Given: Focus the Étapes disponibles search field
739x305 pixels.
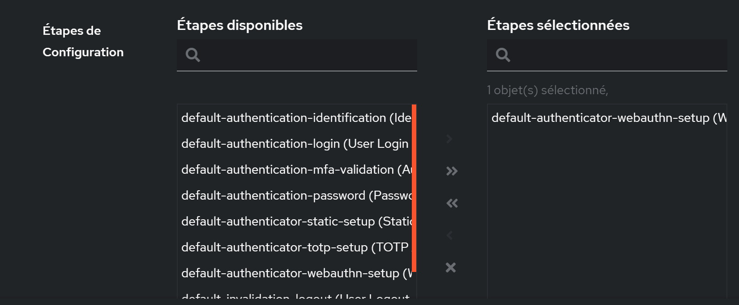Looking at the screenshot, I should 297,55.
